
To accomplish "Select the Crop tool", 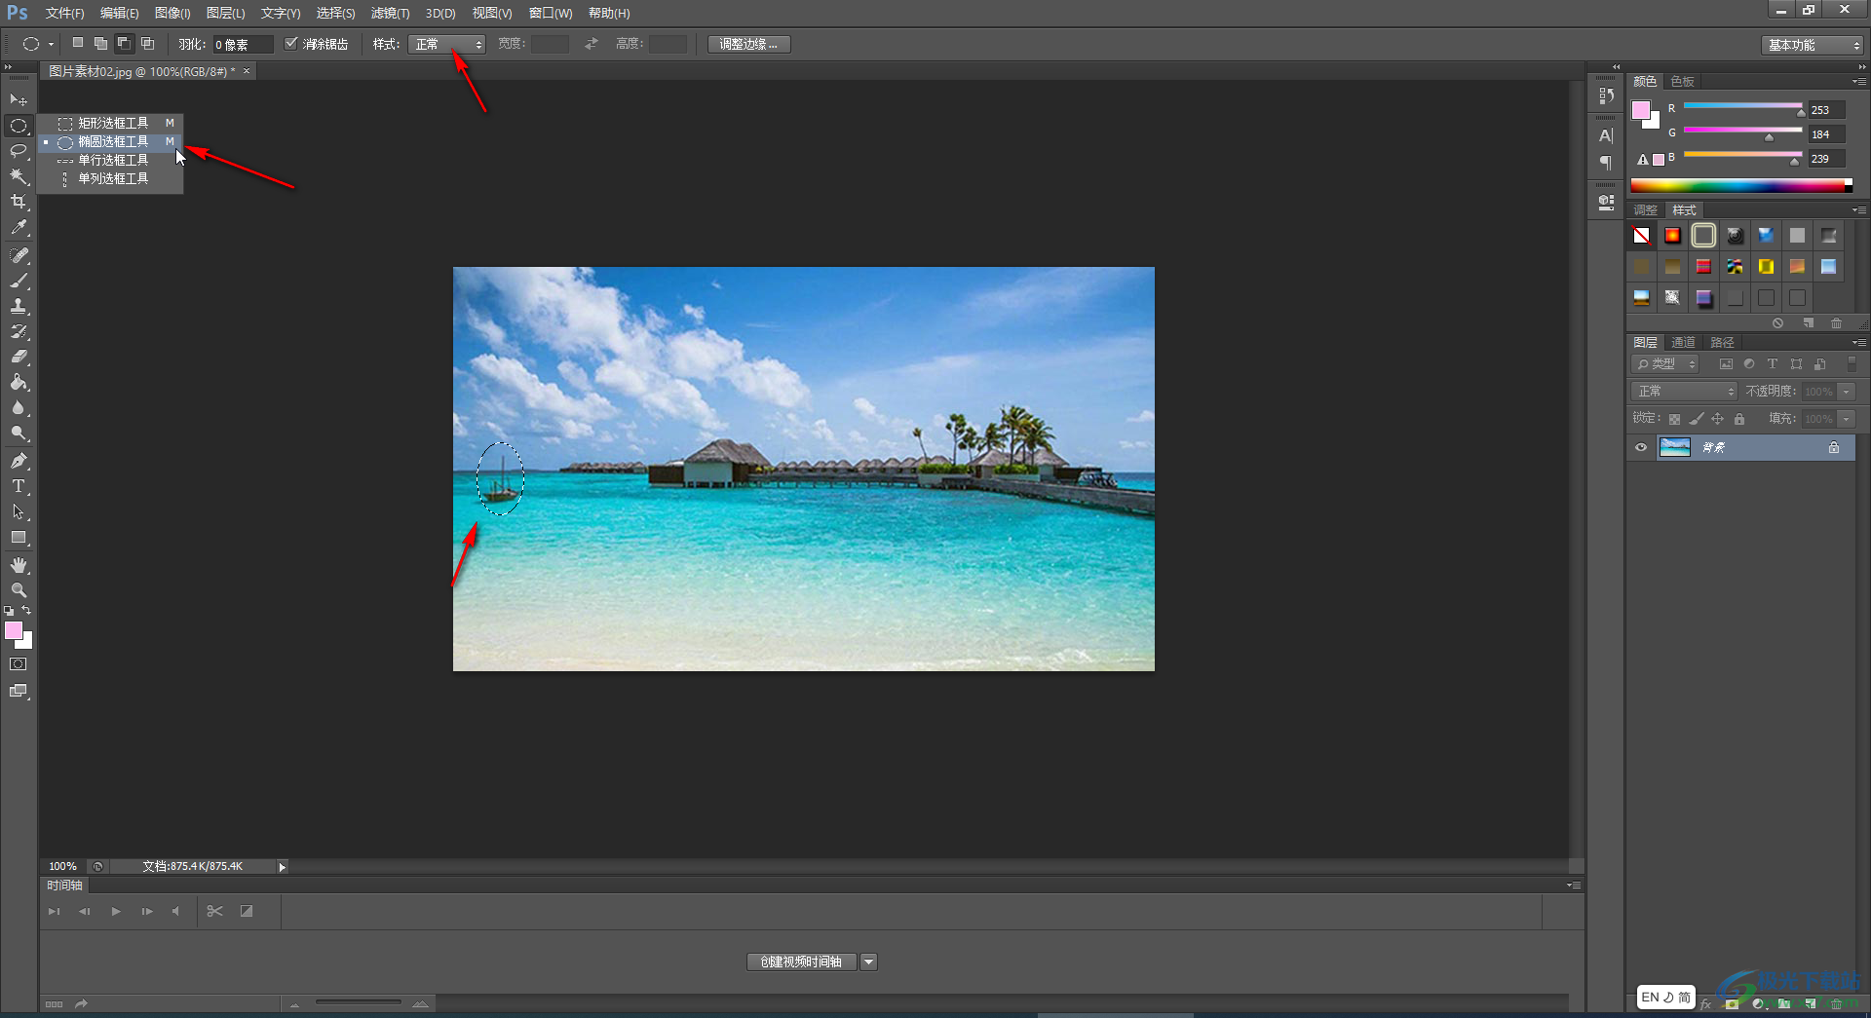I will click(19, 202).
